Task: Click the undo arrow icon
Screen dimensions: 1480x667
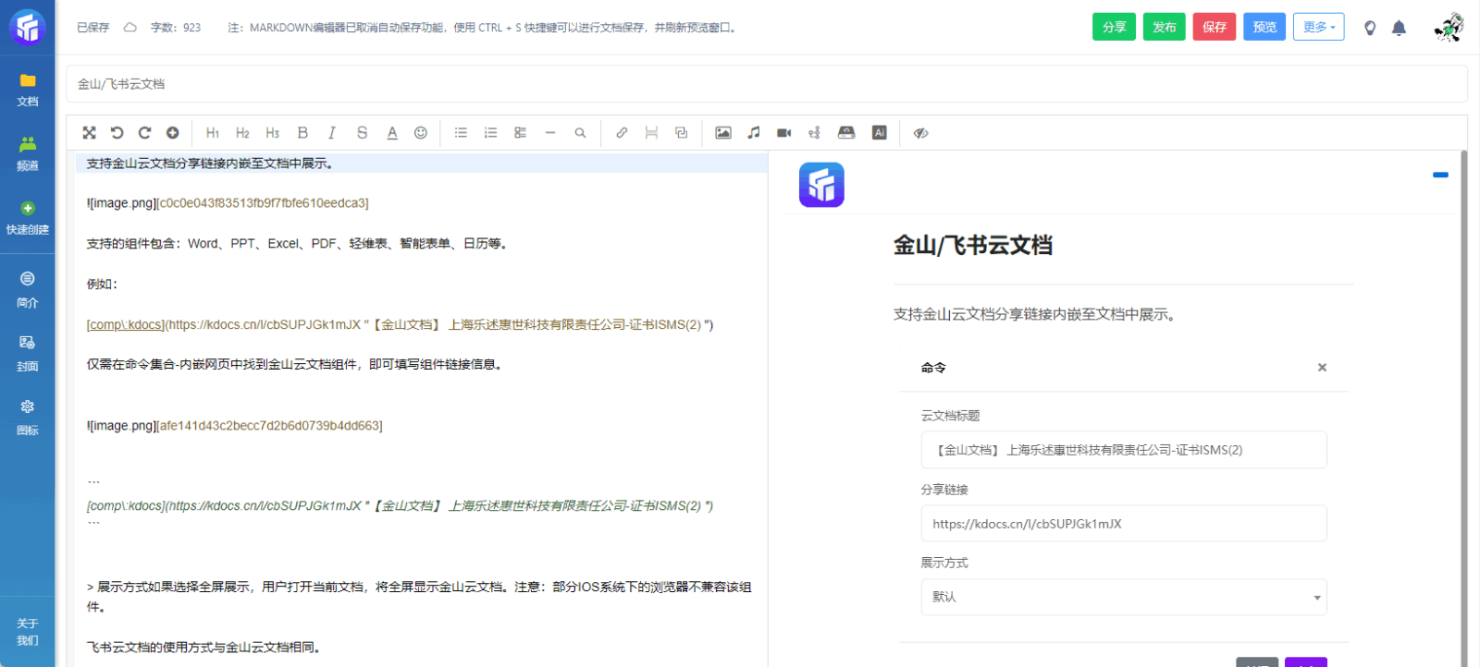Action: [117, 133]
